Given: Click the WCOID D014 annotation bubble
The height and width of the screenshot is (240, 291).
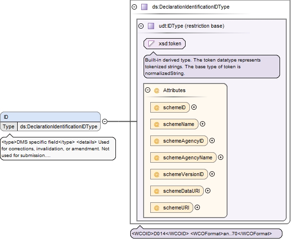Looking at the screenshot, I should pos(206,233).
